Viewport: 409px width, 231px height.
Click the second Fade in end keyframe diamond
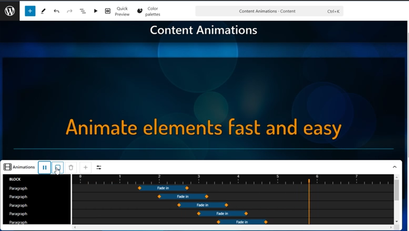click(207, 197)
